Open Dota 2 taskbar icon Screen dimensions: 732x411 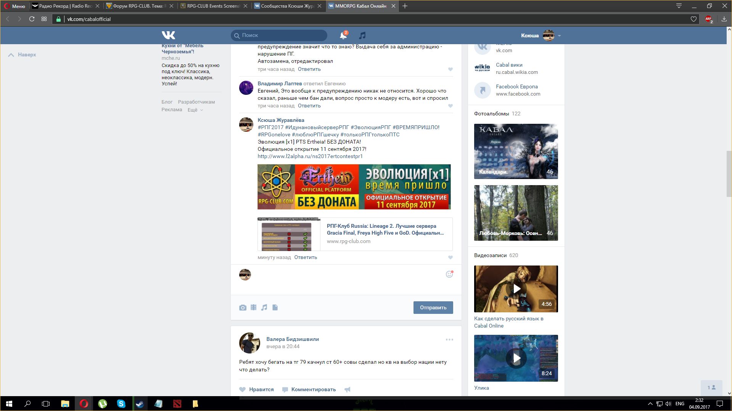pyautogui.click(x=177, y=404)
